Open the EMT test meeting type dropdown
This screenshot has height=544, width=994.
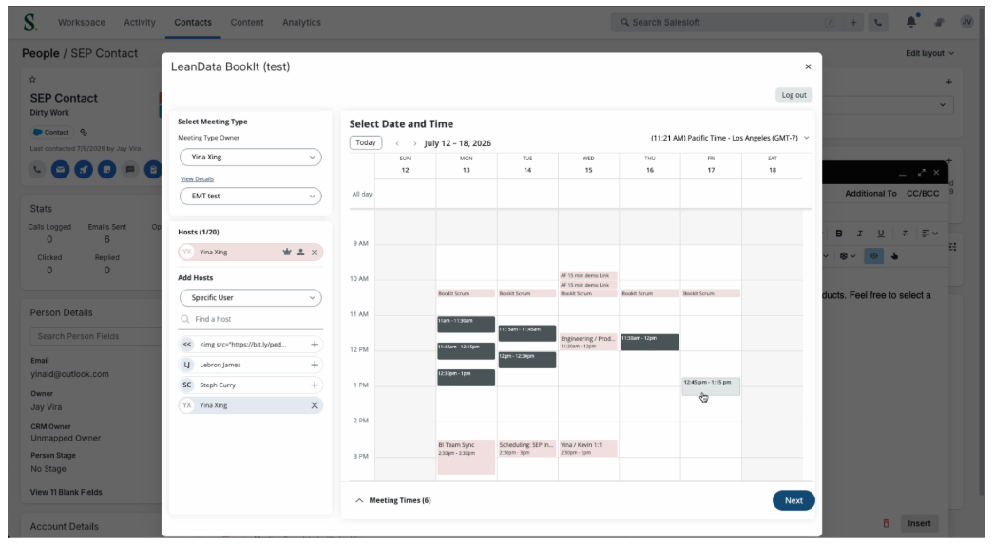click(251, 197)
